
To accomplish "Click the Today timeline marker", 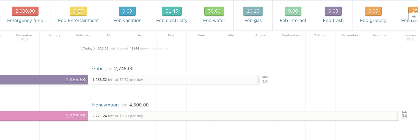I will [88, 48].
